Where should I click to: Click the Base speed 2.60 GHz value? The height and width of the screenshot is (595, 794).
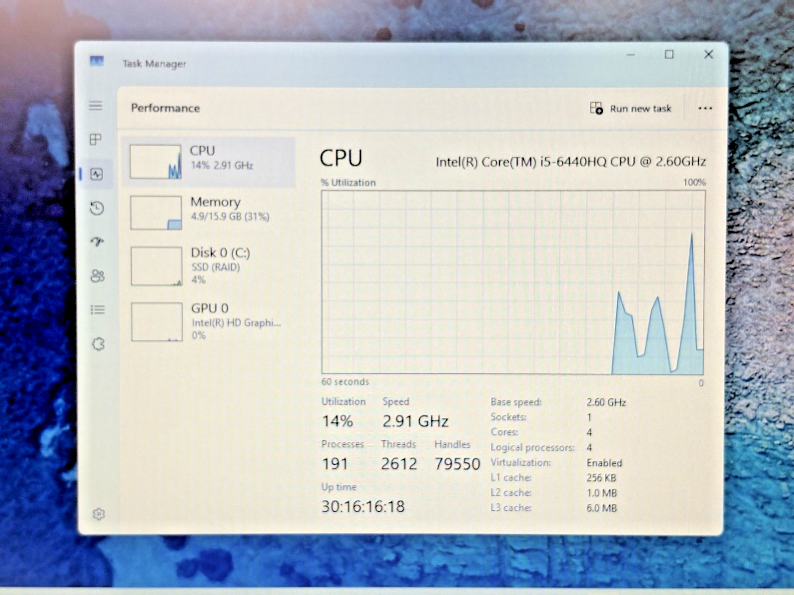tap(606, 402)
